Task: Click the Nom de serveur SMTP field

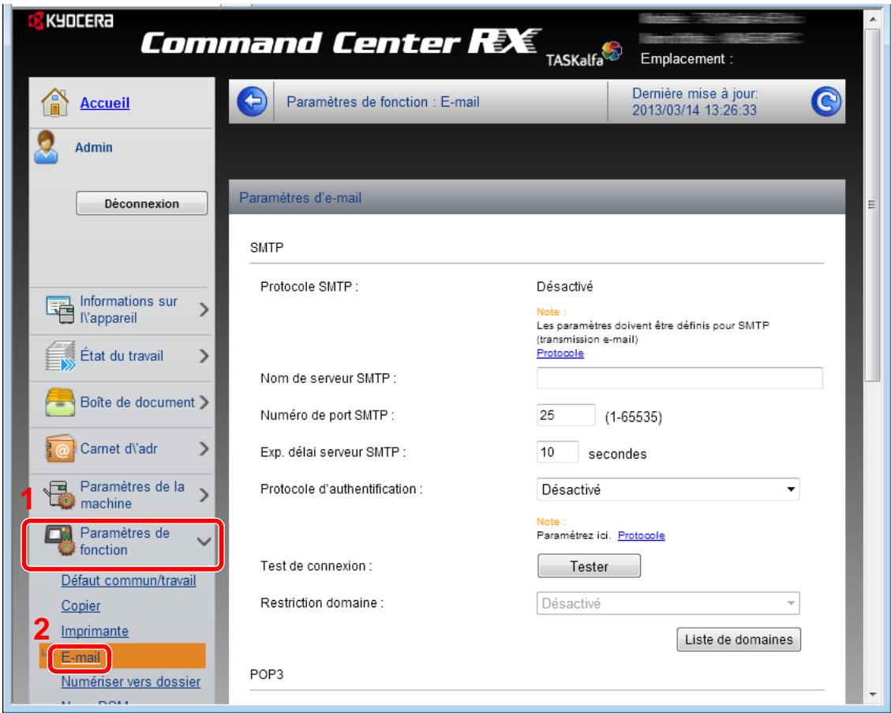Action: coord(679,378)
